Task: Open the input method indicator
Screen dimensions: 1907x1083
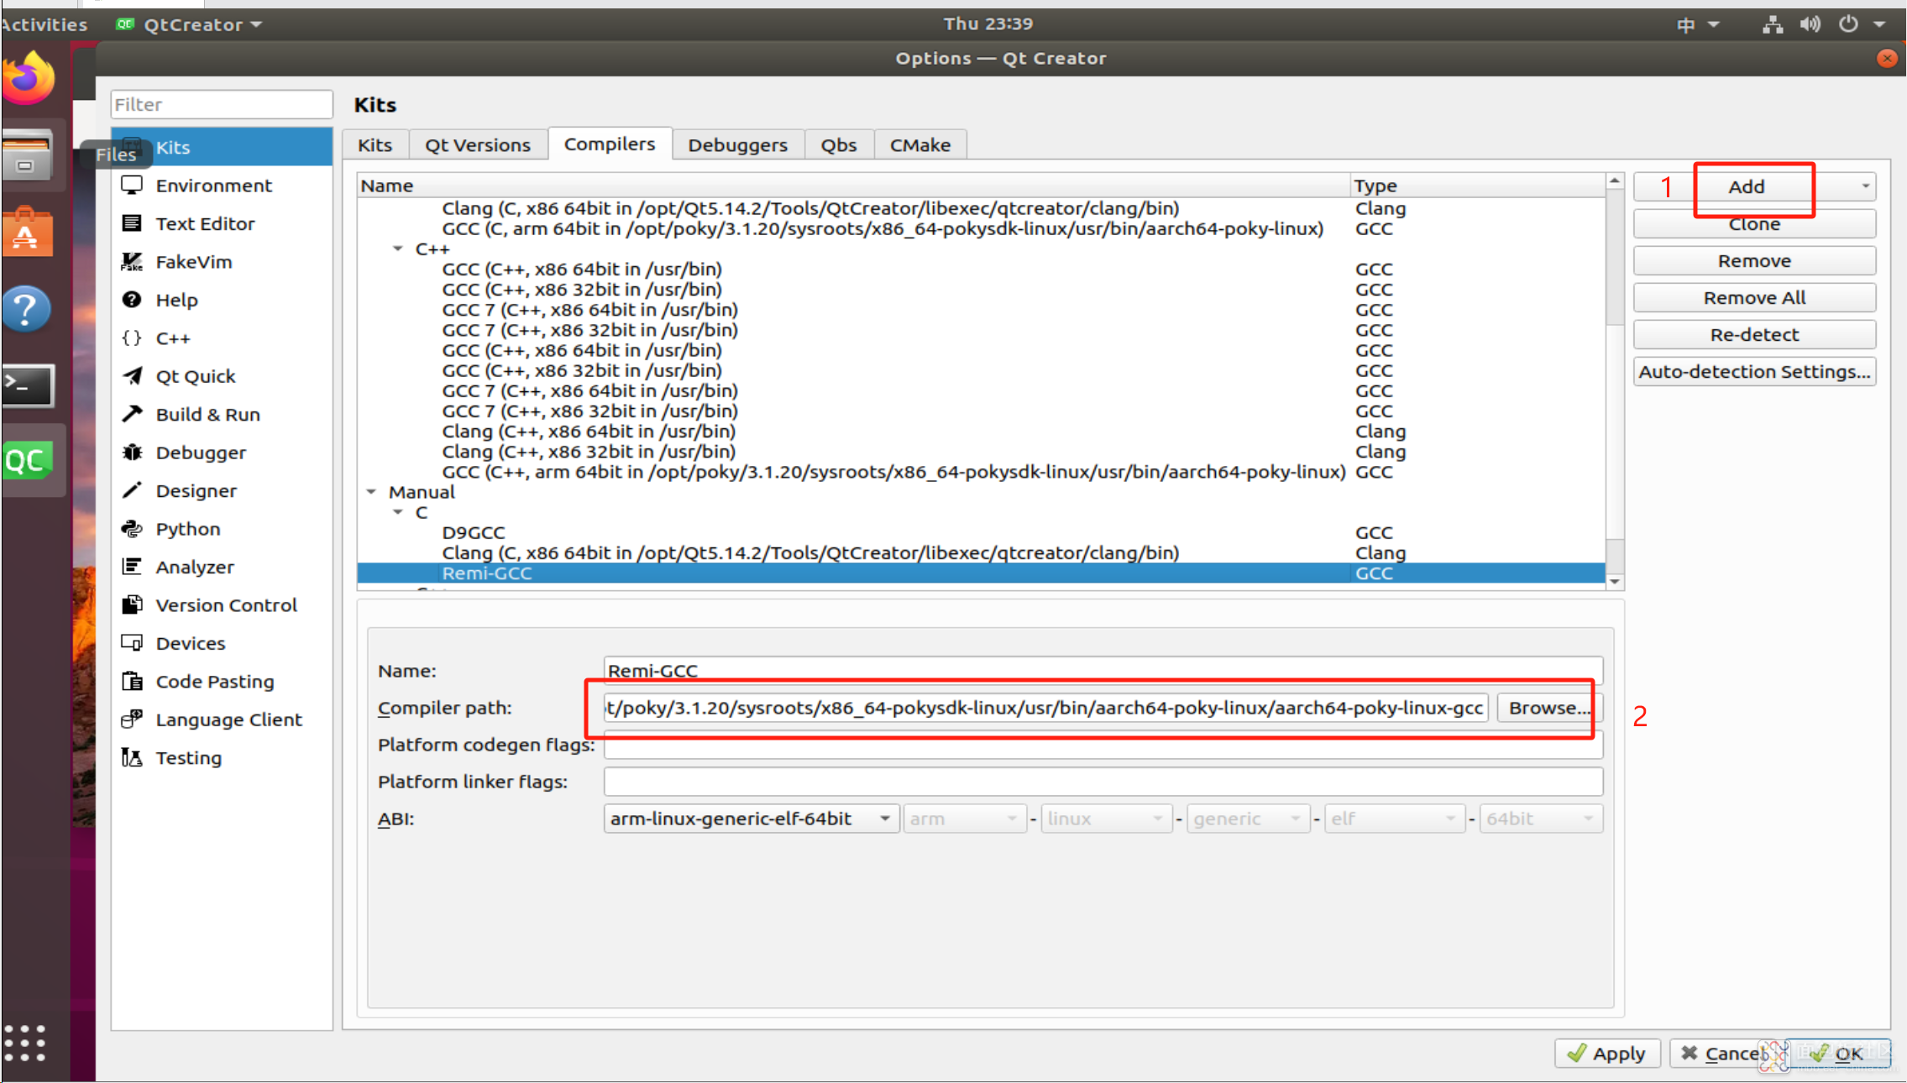Action: pos(1697,24)
